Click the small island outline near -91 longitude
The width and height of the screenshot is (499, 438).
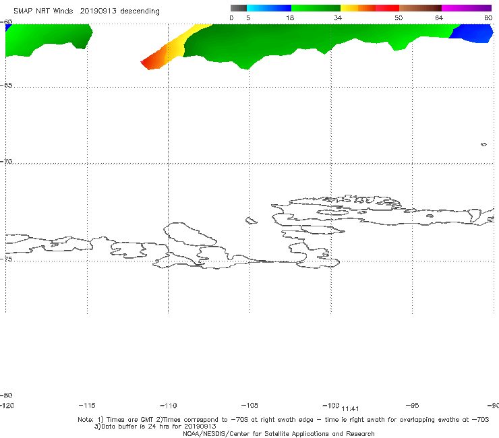(x=483, y=144)
